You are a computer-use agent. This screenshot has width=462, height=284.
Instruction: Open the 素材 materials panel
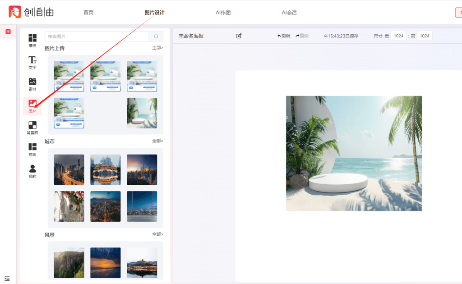pyautogui.click(x=32, y=84)
